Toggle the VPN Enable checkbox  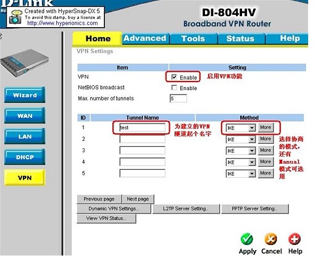point(174,77)
